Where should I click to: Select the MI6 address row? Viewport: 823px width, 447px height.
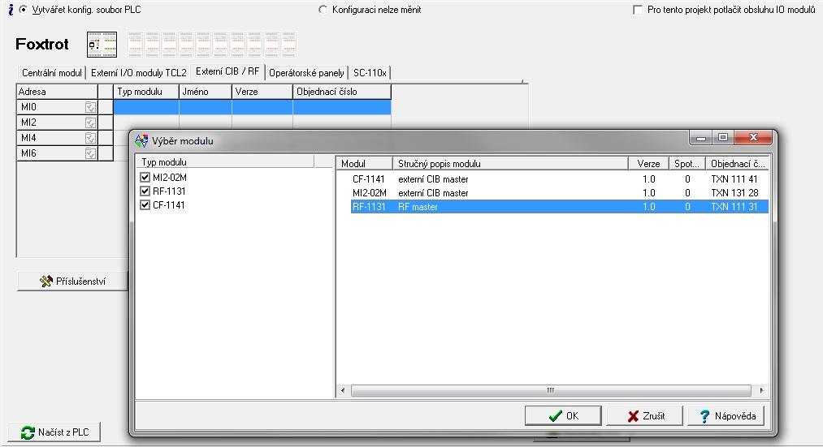pos(57,153)
